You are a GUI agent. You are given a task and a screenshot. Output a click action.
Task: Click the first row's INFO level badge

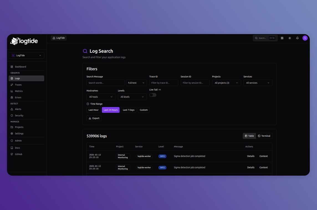(162, 156)
